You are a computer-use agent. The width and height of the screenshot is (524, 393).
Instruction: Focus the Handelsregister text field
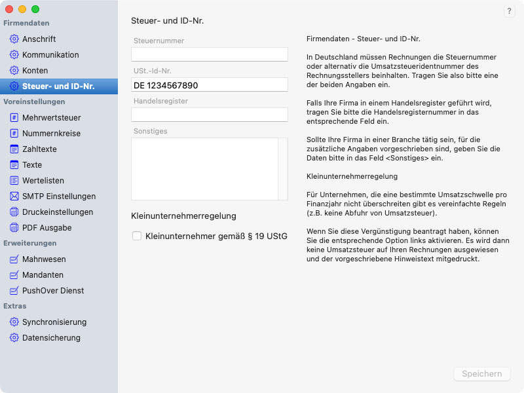tap(210, 115)
